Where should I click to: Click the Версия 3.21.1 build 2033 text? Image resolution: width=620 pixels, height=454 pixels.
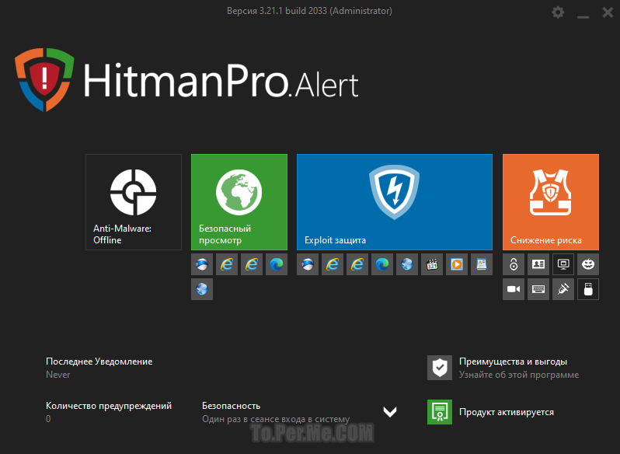point(309,11)
